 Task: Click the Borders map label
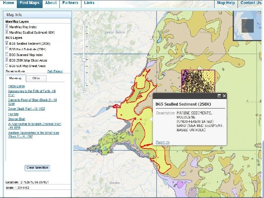click(x=115, y=183)
